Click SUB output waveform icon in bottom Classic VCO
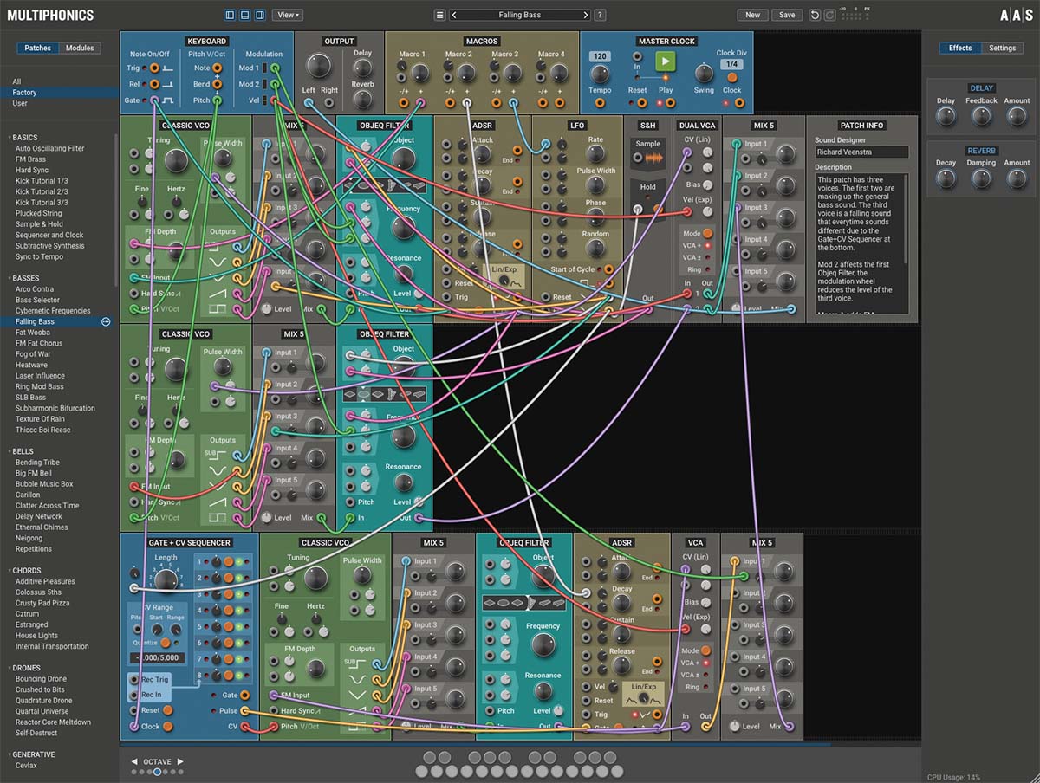Viewport: 1040px width, 783px height. (356, 663)
